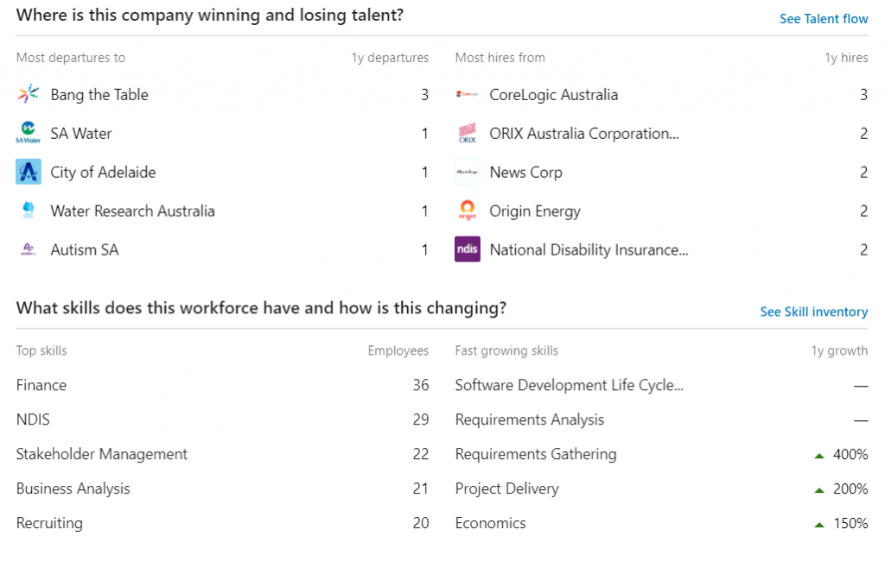Screen dimensions: 885x561
Task: Click the Project Delivery skill entry
Action: coord(506,489)
